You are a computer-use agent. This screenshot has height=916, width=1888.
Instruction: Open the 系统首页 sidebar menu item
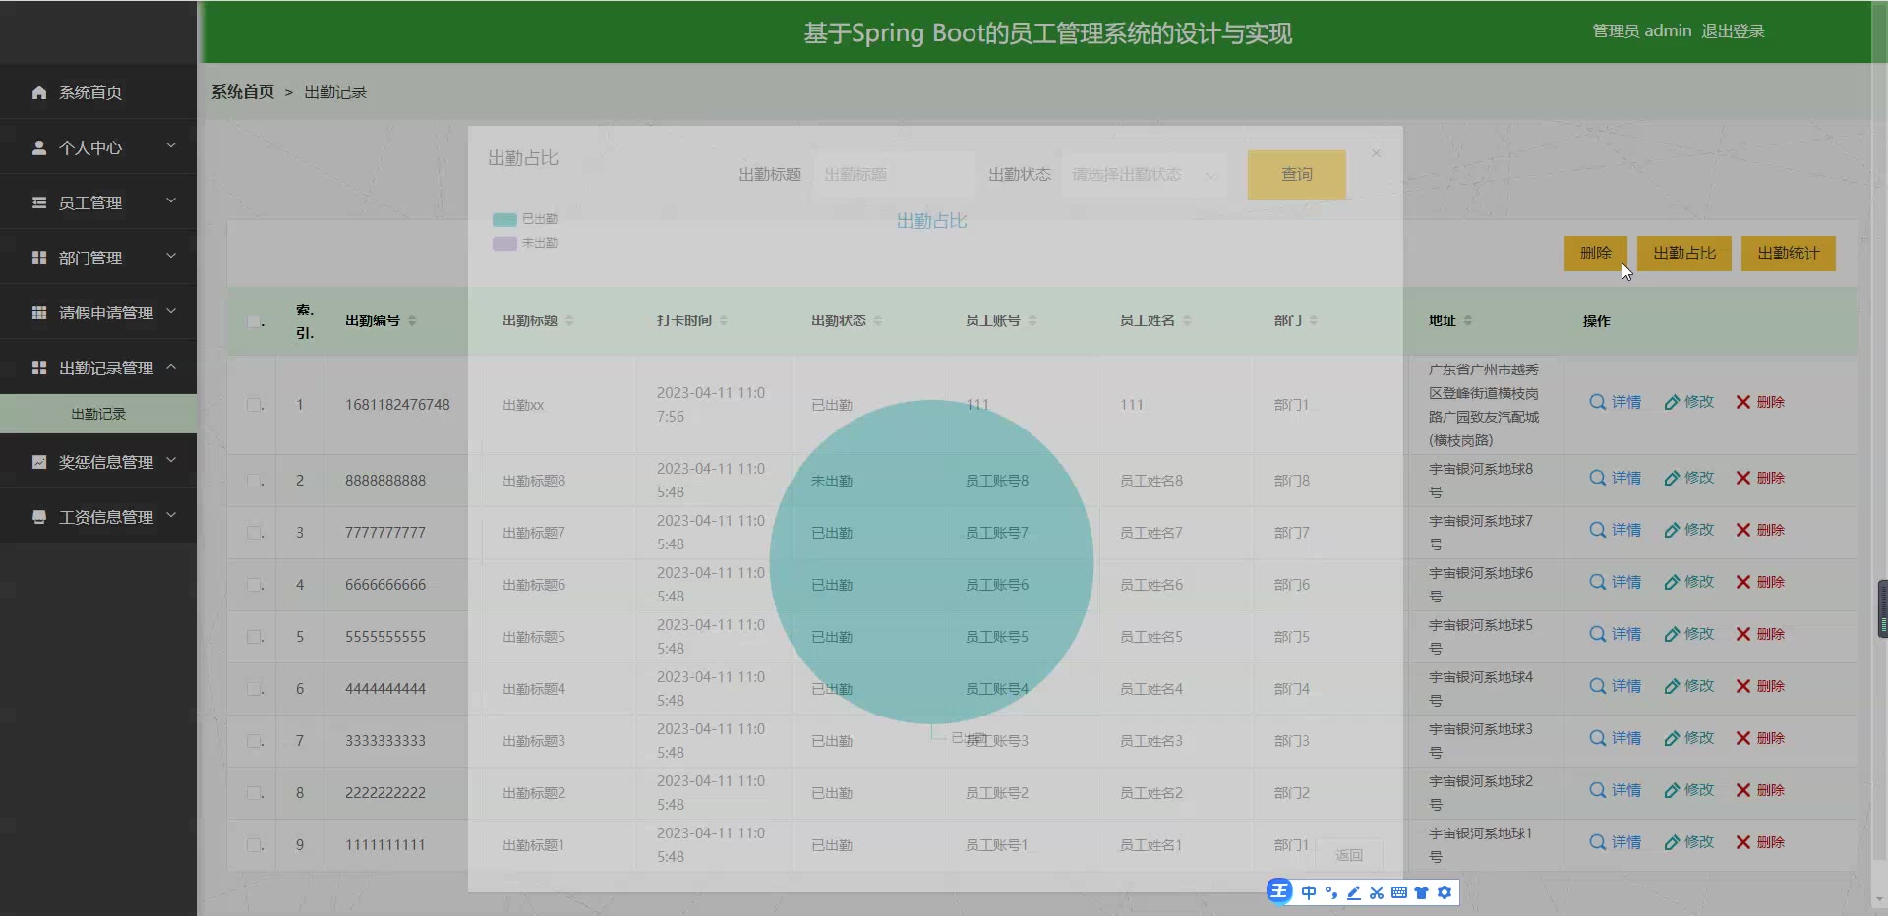[x=98, y=92]
